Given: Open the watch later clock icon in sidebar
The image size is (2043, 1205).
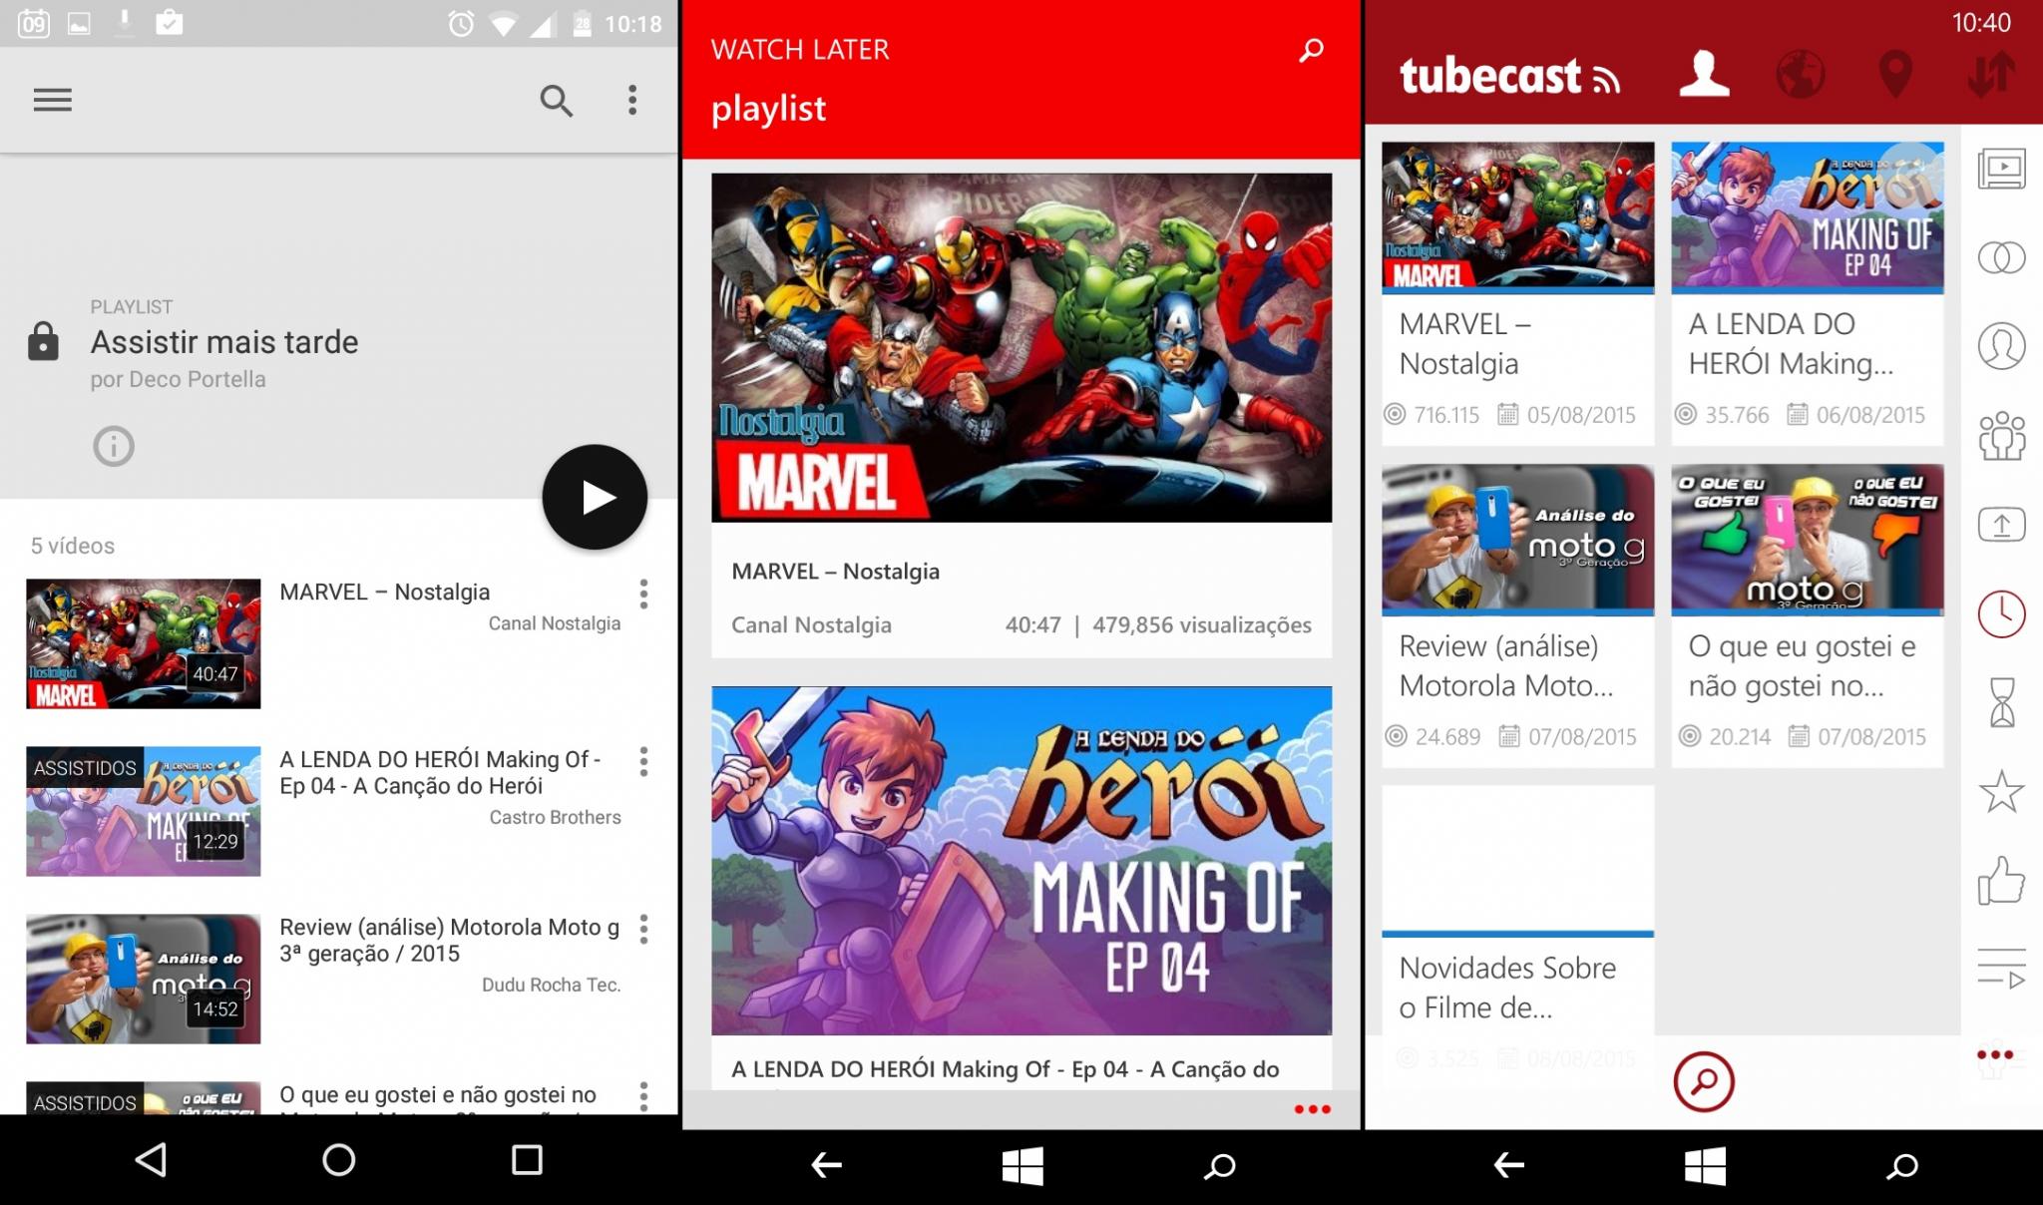Looking at the screenshot, I should pyautogui.click(x=2001, y=613).
